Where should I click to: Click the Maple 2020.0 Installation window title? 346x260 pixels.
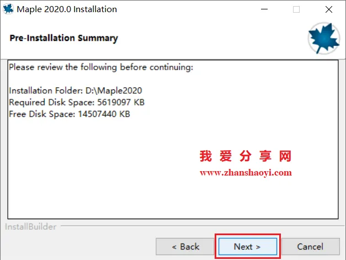[67, 9]
